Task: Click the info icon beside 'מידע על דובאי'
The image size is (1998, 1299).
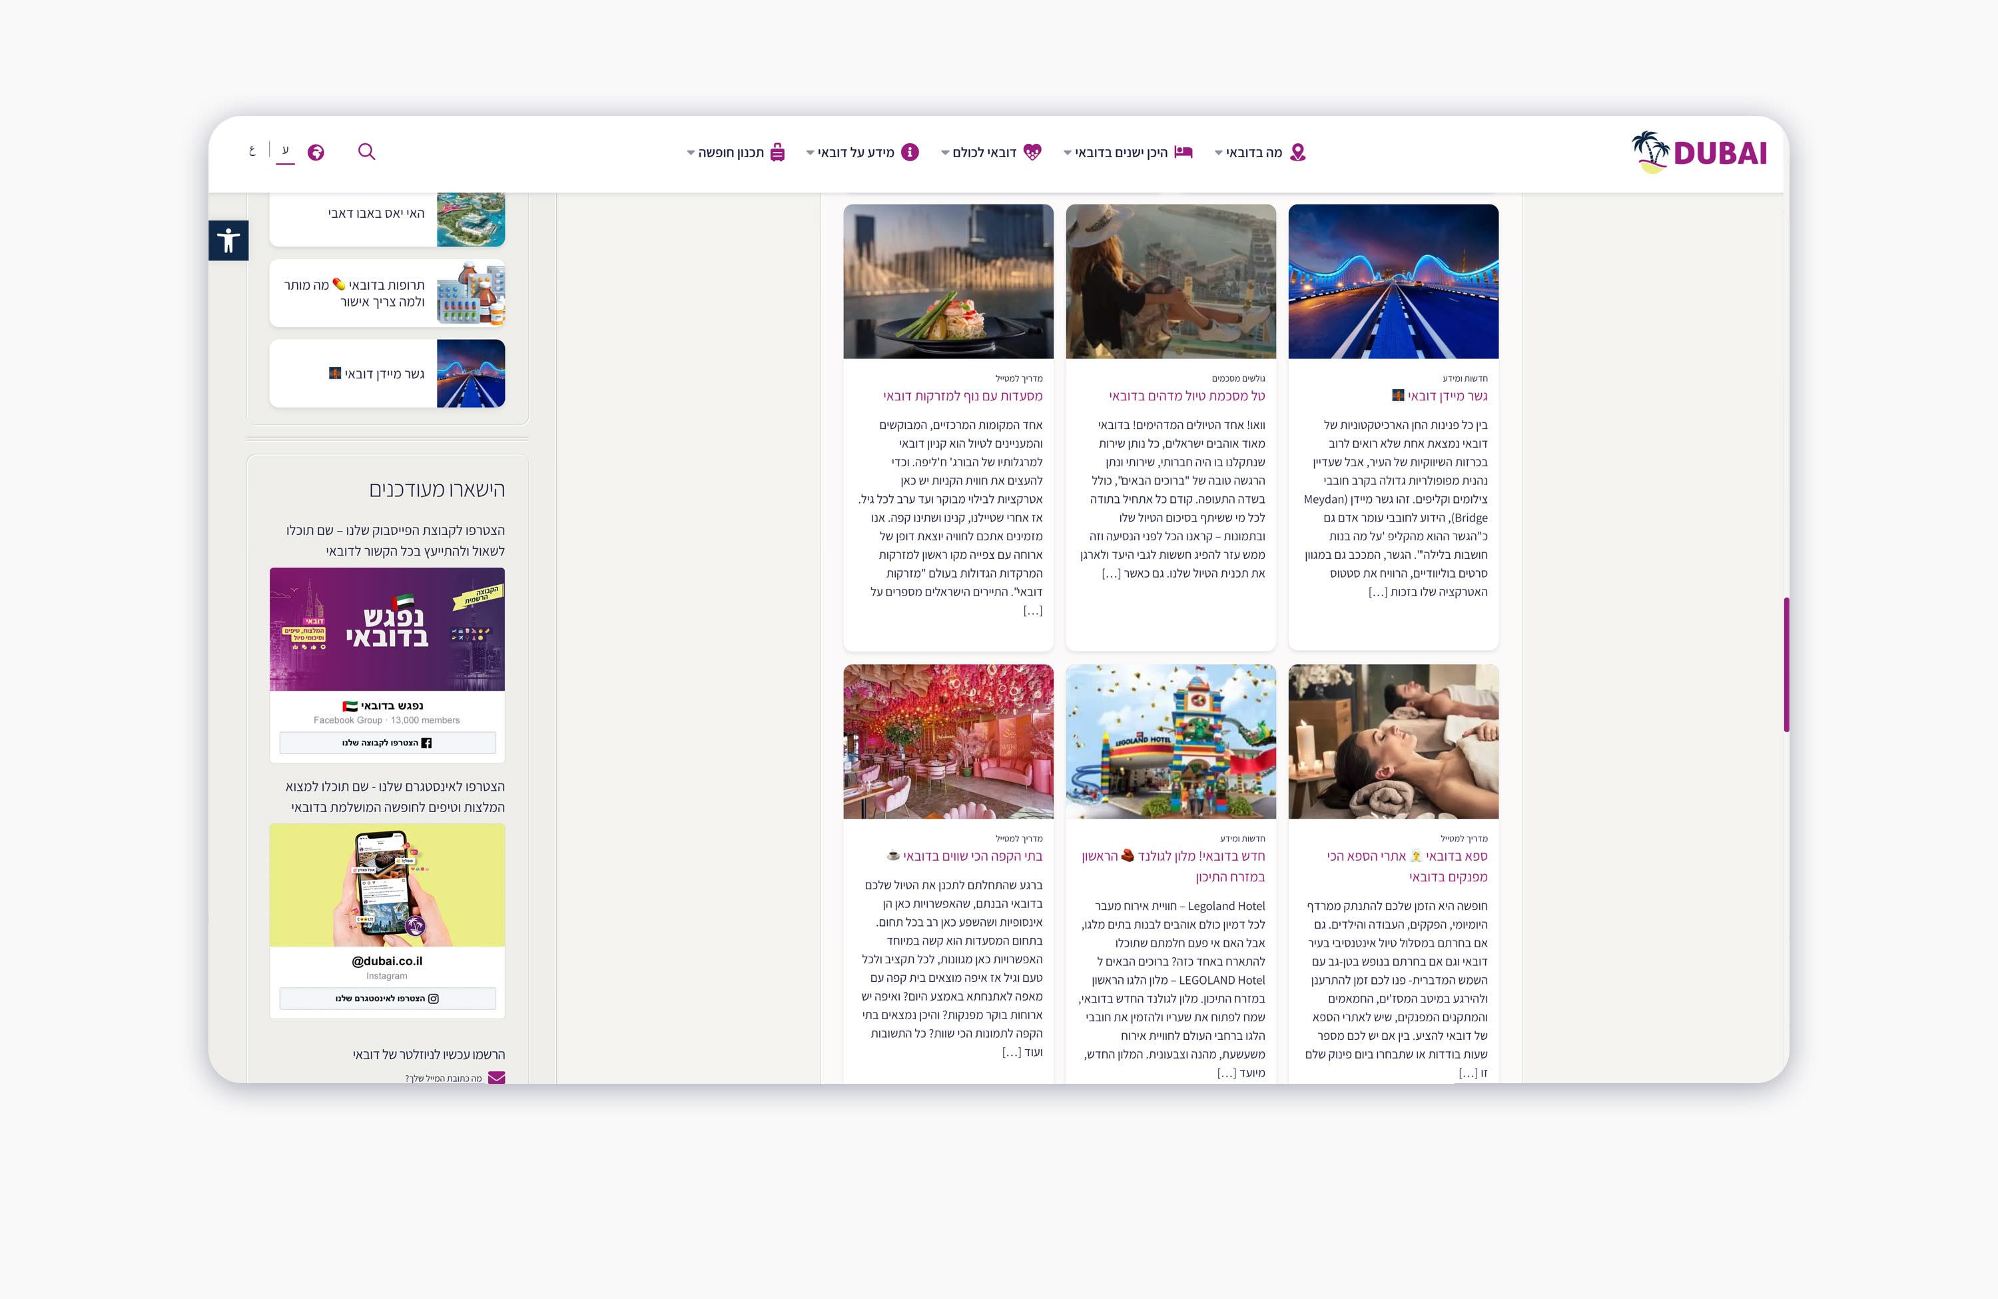Action: point(910,152)
